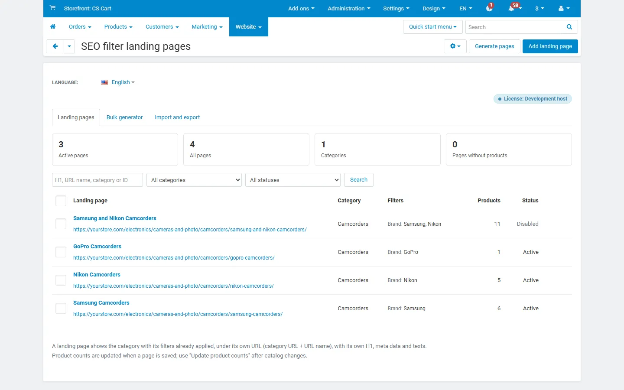
Task: Open the samsung-camcorders URL link
Action: click(x=178, y=314)
